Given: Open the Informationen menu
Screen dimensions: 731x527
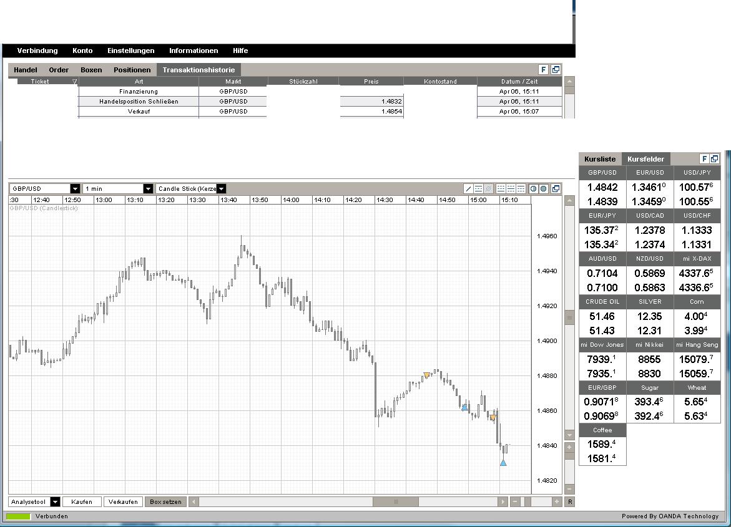Looking at the screenshot, I should pyautogui.click(x=194, y=51).
